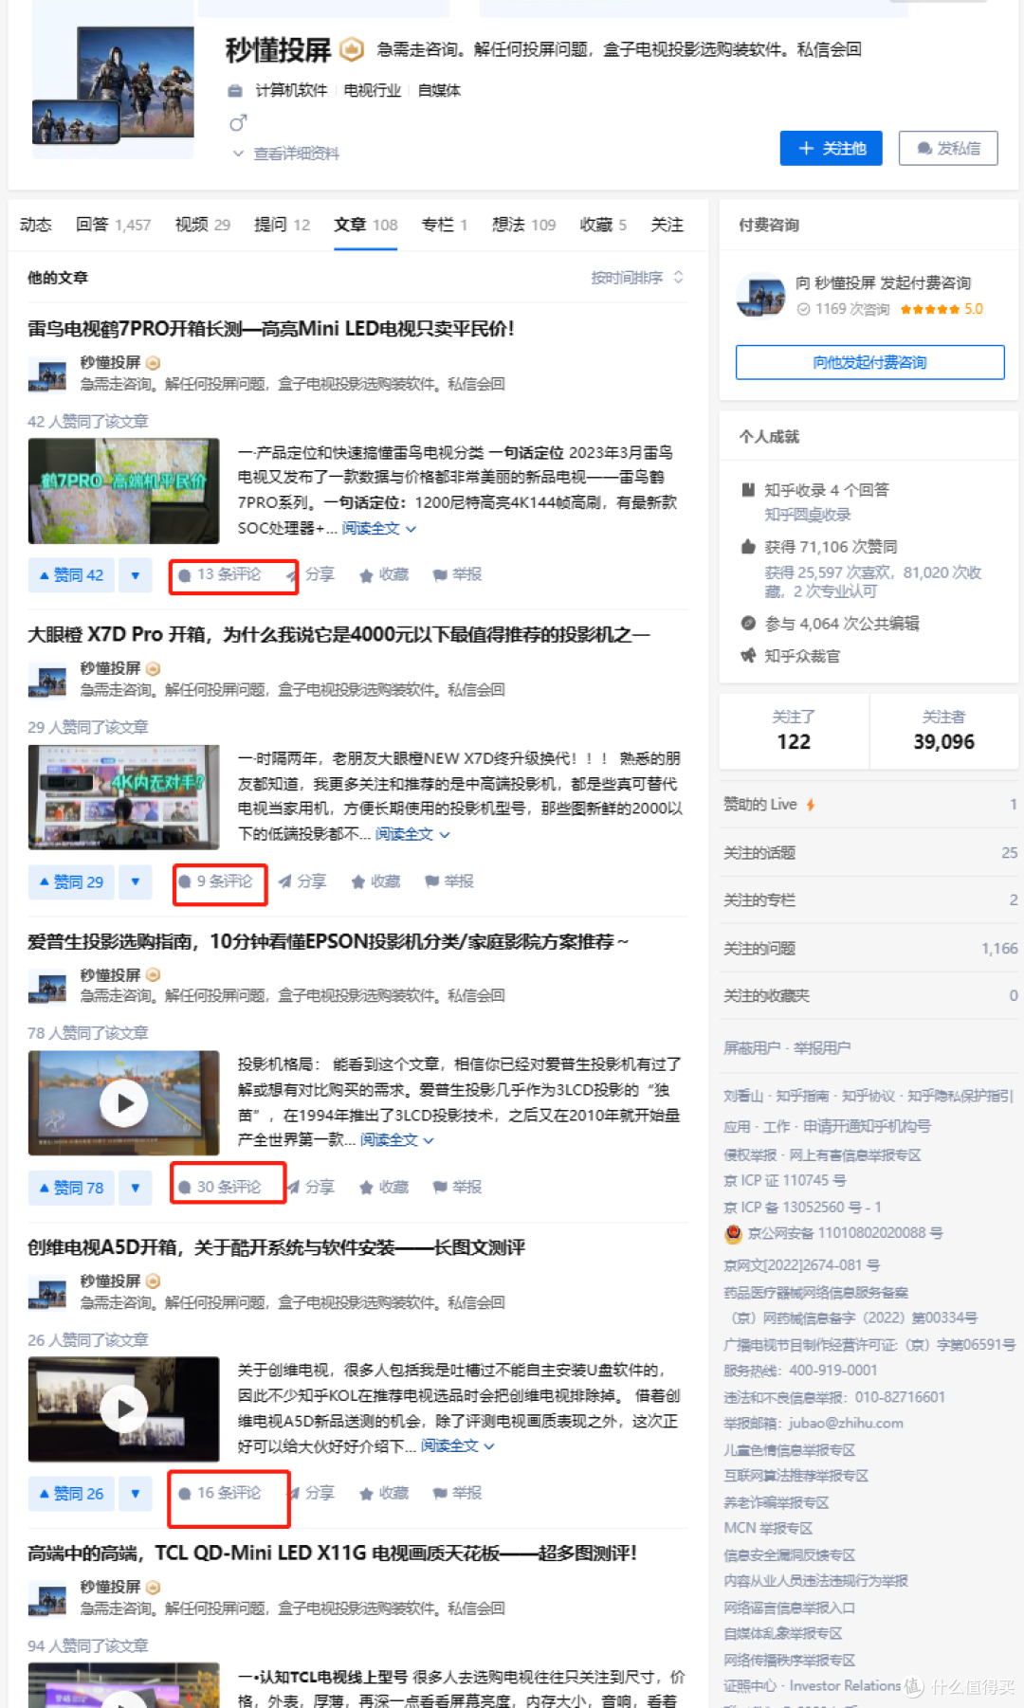Open 关注的收藏夹 row
The image size is (1024, 1708).
pyautogui.click(x=869, y=996)
